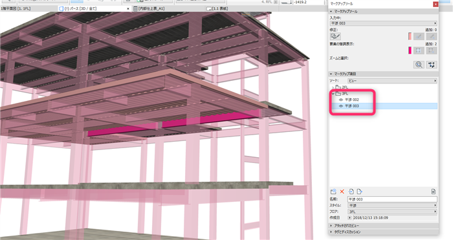The image size is (453, 240).
Task: Toggle visibility eye of 干渉 002
Action: (341, 100)
